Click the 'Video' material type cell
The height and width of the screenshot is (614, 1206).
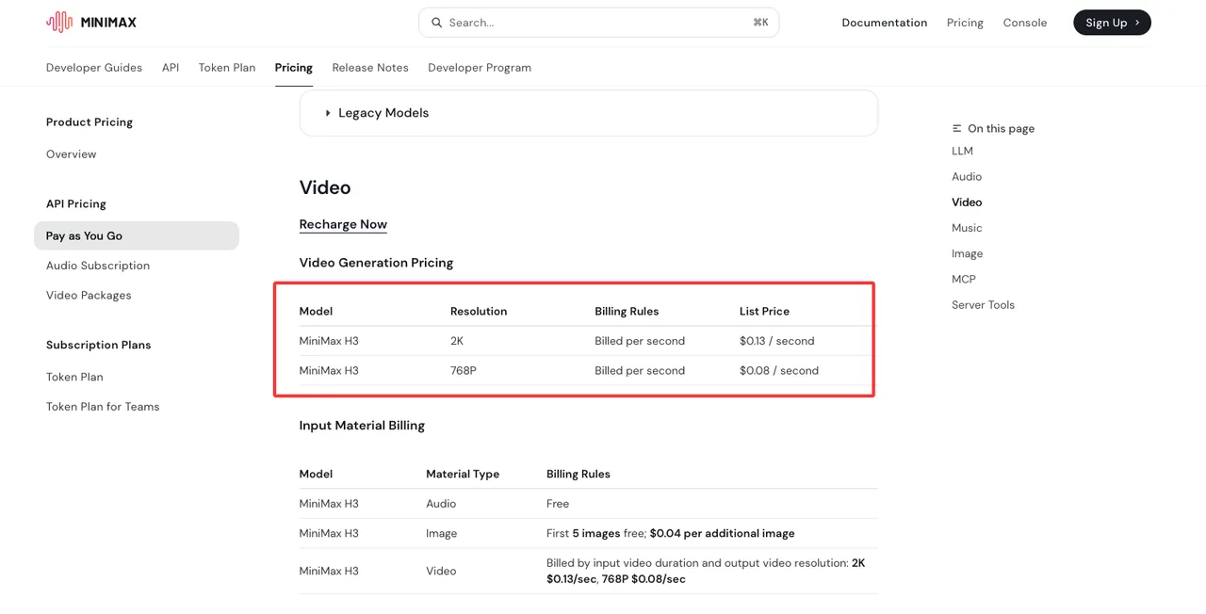(x=441, y=571)
